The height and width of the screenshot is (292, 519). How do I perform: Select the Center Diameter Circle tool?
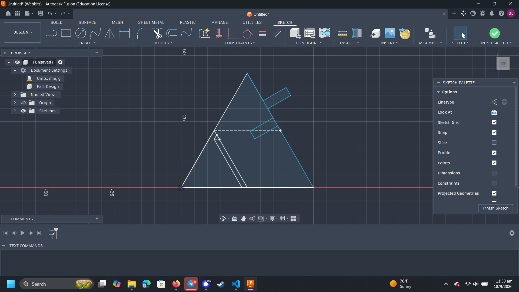pyautogui.click(x=81, y=34)
